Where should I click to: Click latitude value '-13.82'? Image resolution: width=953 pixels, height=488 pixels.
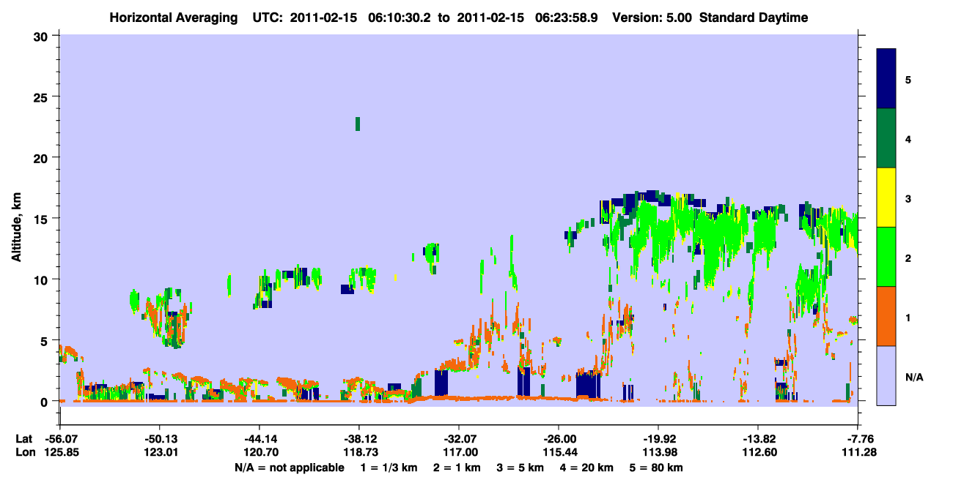tap(758, 439)
